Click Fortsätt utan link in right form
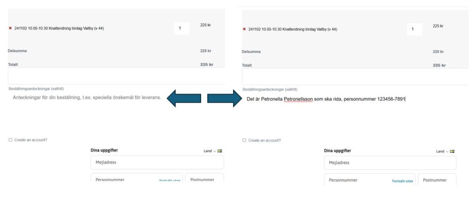Screen dimensions: 471x203 pos(402,181)
